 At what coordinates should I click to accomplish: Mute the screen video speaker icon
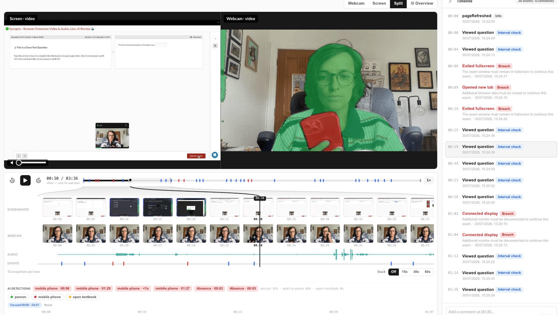tap(12, 163)
